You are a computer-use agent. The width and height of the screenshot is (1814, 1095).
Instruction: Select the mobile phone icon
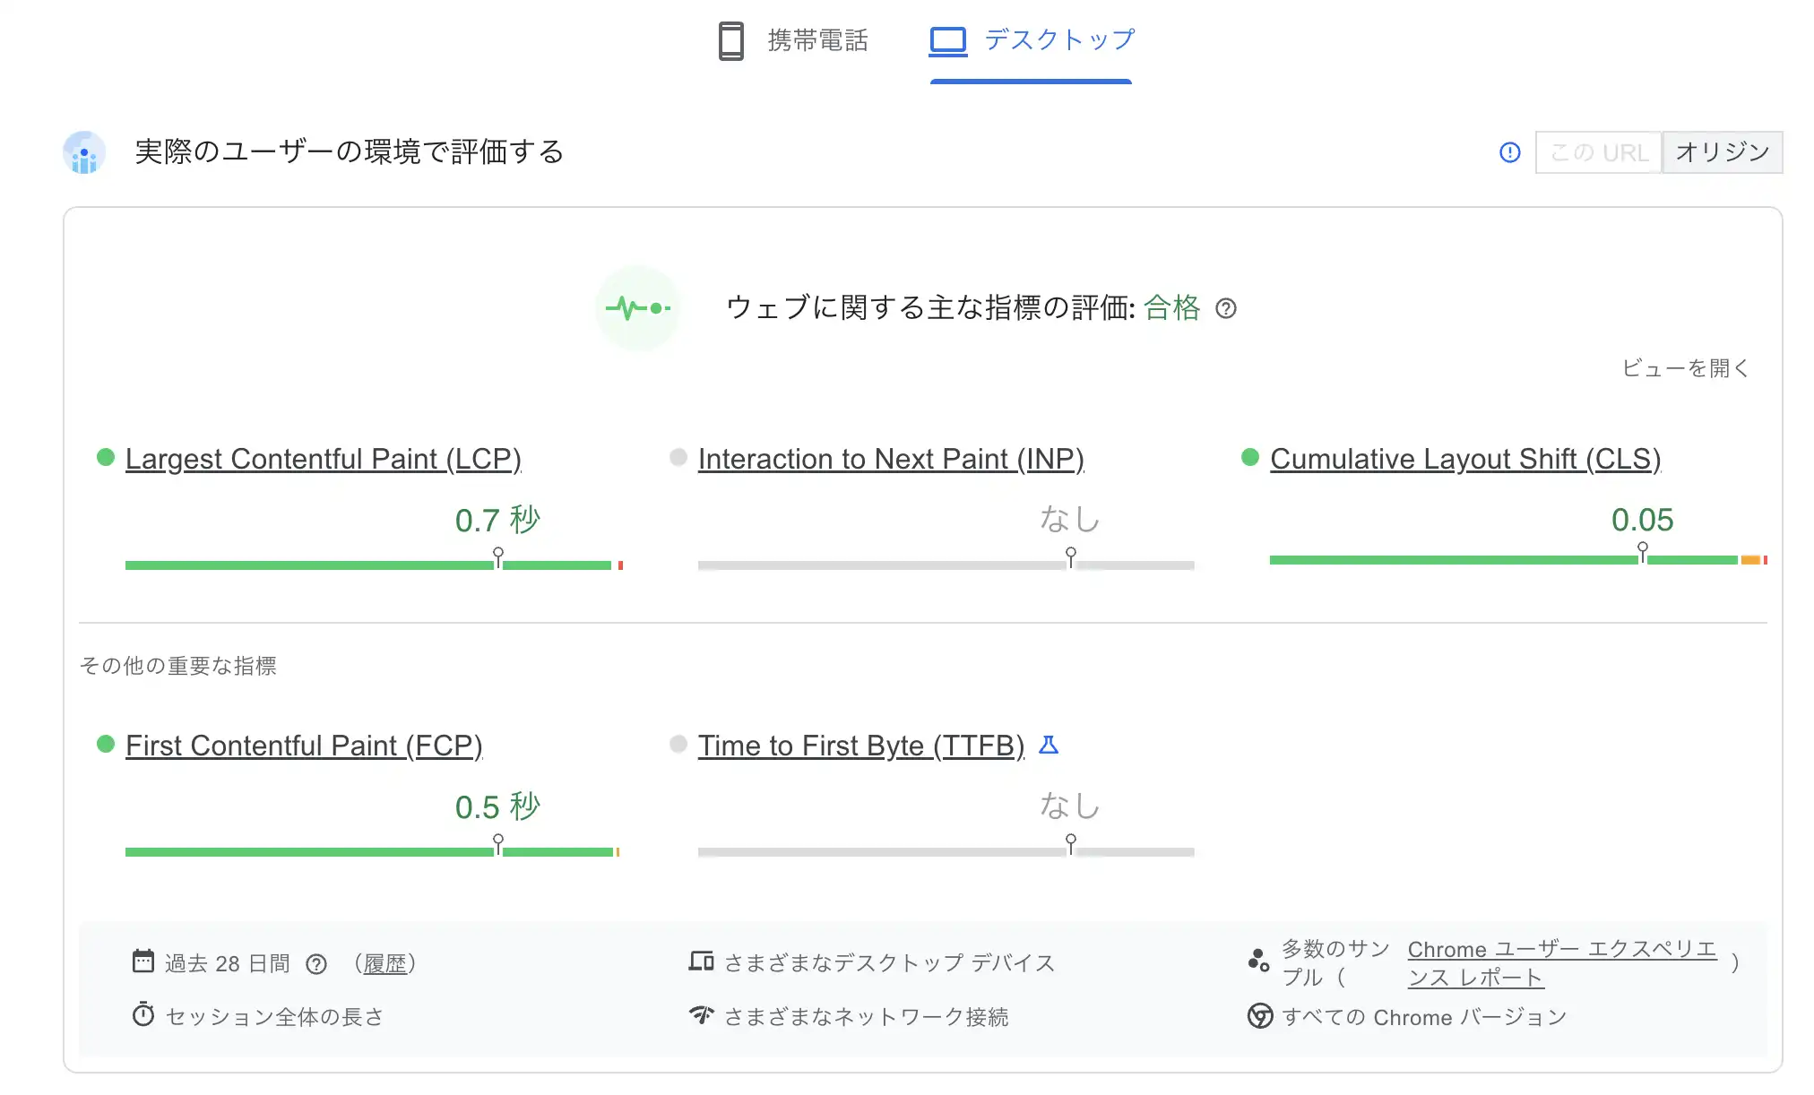[730, 40]
